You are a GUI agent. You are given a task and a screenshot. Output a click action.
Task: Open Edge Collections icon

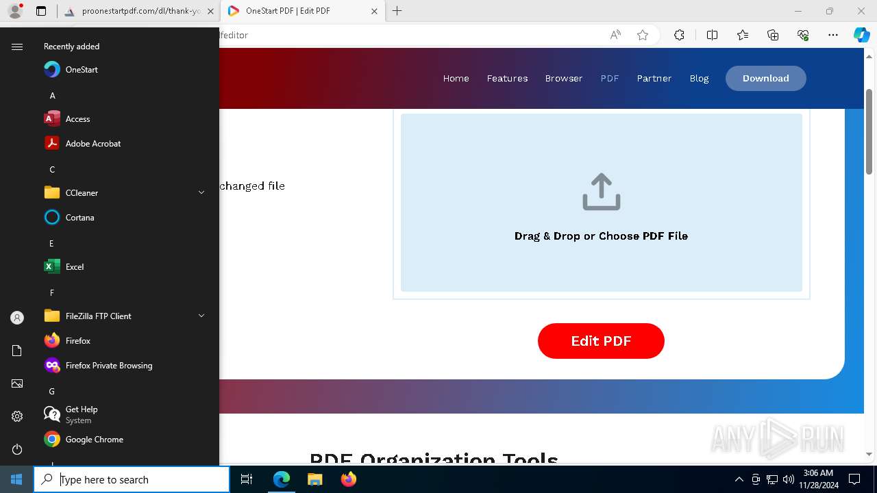[x=773, y=35]
